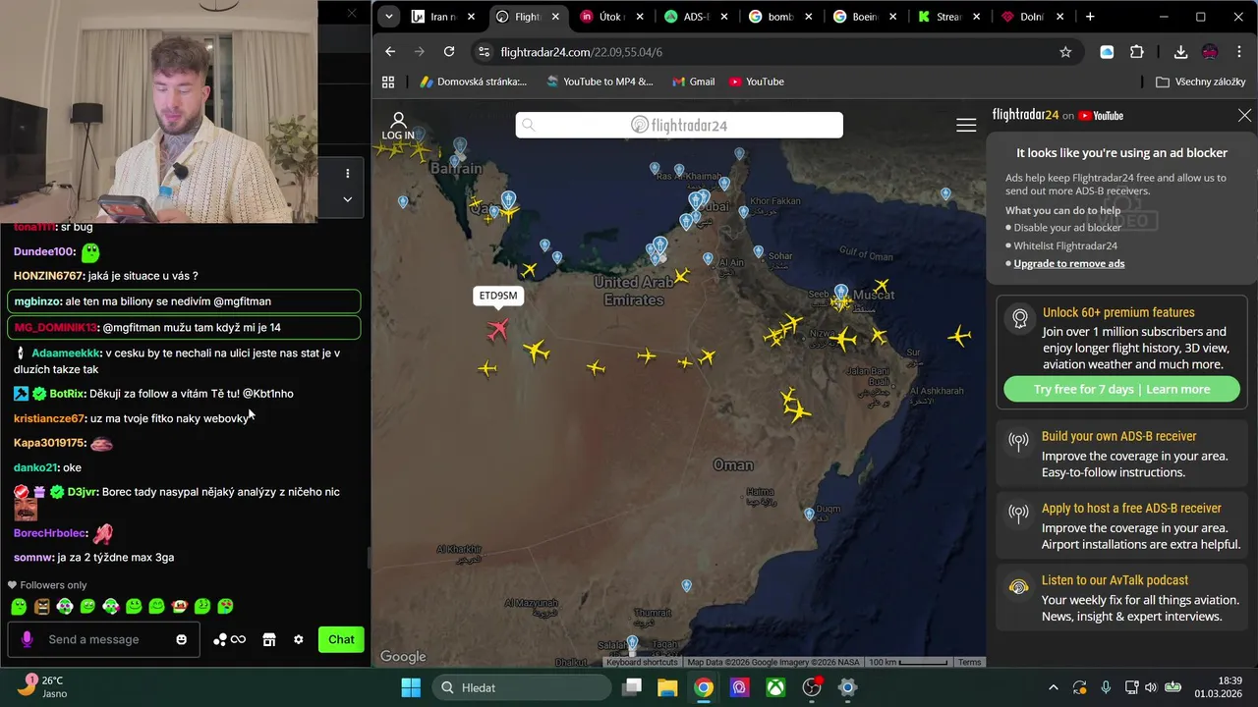Open File Explorer from taskbar
Screen dimensions: 1258x707
[x=667, y=687]
